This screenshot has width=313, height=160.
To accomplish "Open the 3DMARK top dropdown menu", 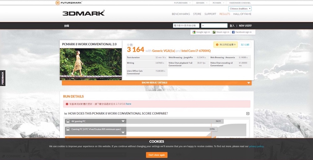I will (201, 3).
